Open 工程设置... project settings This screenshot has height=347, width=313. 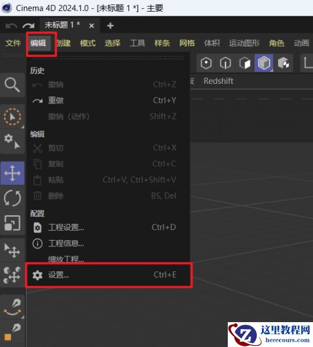pyautogui.click(x=108, y=227)
